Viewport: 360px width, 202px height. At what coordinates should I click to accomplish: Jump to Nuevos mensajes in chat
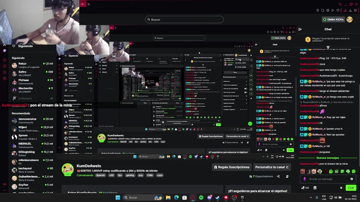[328, 158]
